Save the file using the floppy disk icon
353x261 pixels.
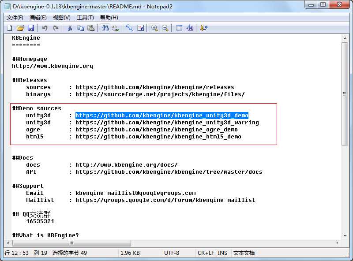[31, 28]
